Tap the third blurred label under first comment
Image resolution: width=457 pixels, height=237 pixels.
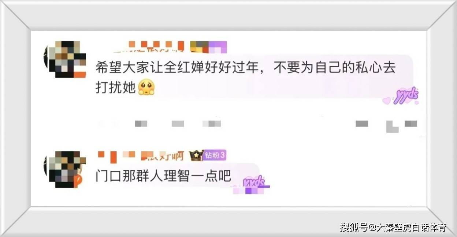[x=212, y=124]
